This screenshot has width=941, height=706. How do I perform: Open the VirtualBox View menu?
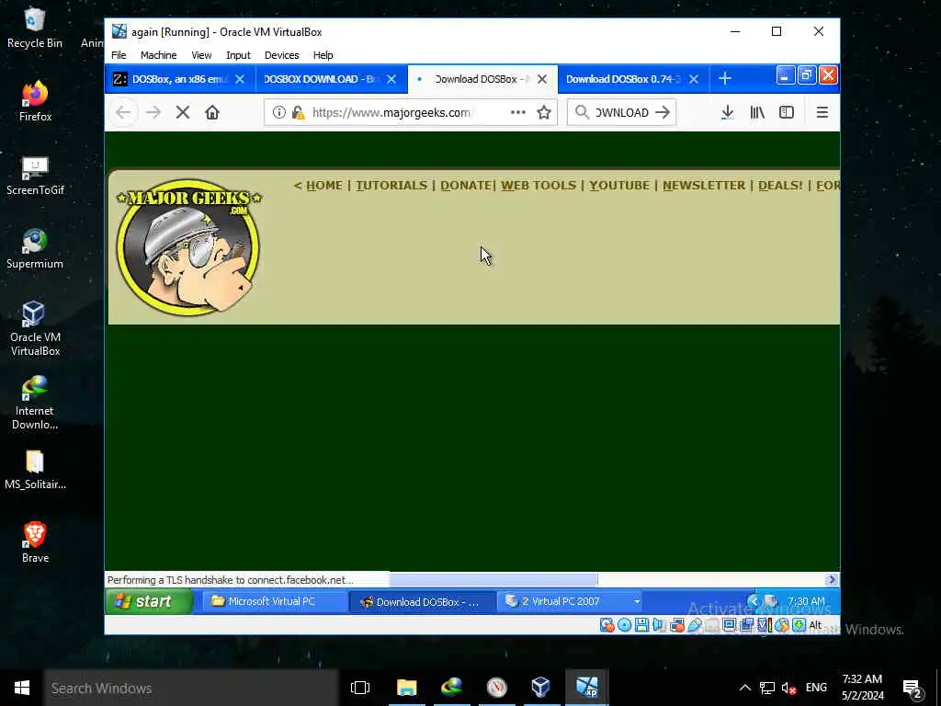click(201, 55)
